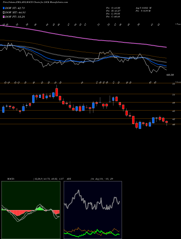The image size is (181, 239).
Task: Click the 'ADX' indicator label
Action: coord(69,179)
